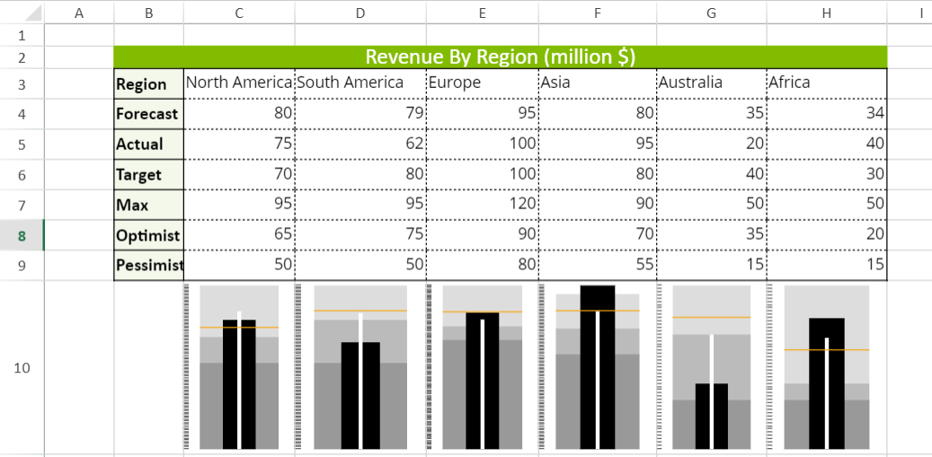Select column F header
This screenshot has height=457, width=932.
click(598, 12)
